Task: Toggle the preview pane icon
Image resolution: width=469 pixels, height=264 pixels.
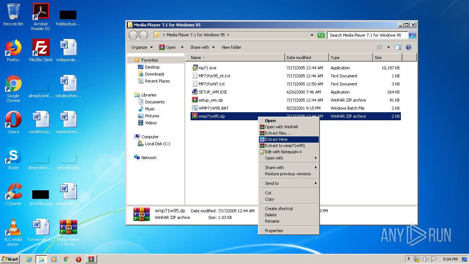Action: (398, 47)
